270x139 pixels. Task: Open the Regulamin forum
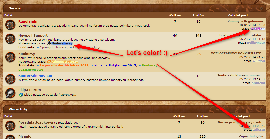(x=28, y=22)
